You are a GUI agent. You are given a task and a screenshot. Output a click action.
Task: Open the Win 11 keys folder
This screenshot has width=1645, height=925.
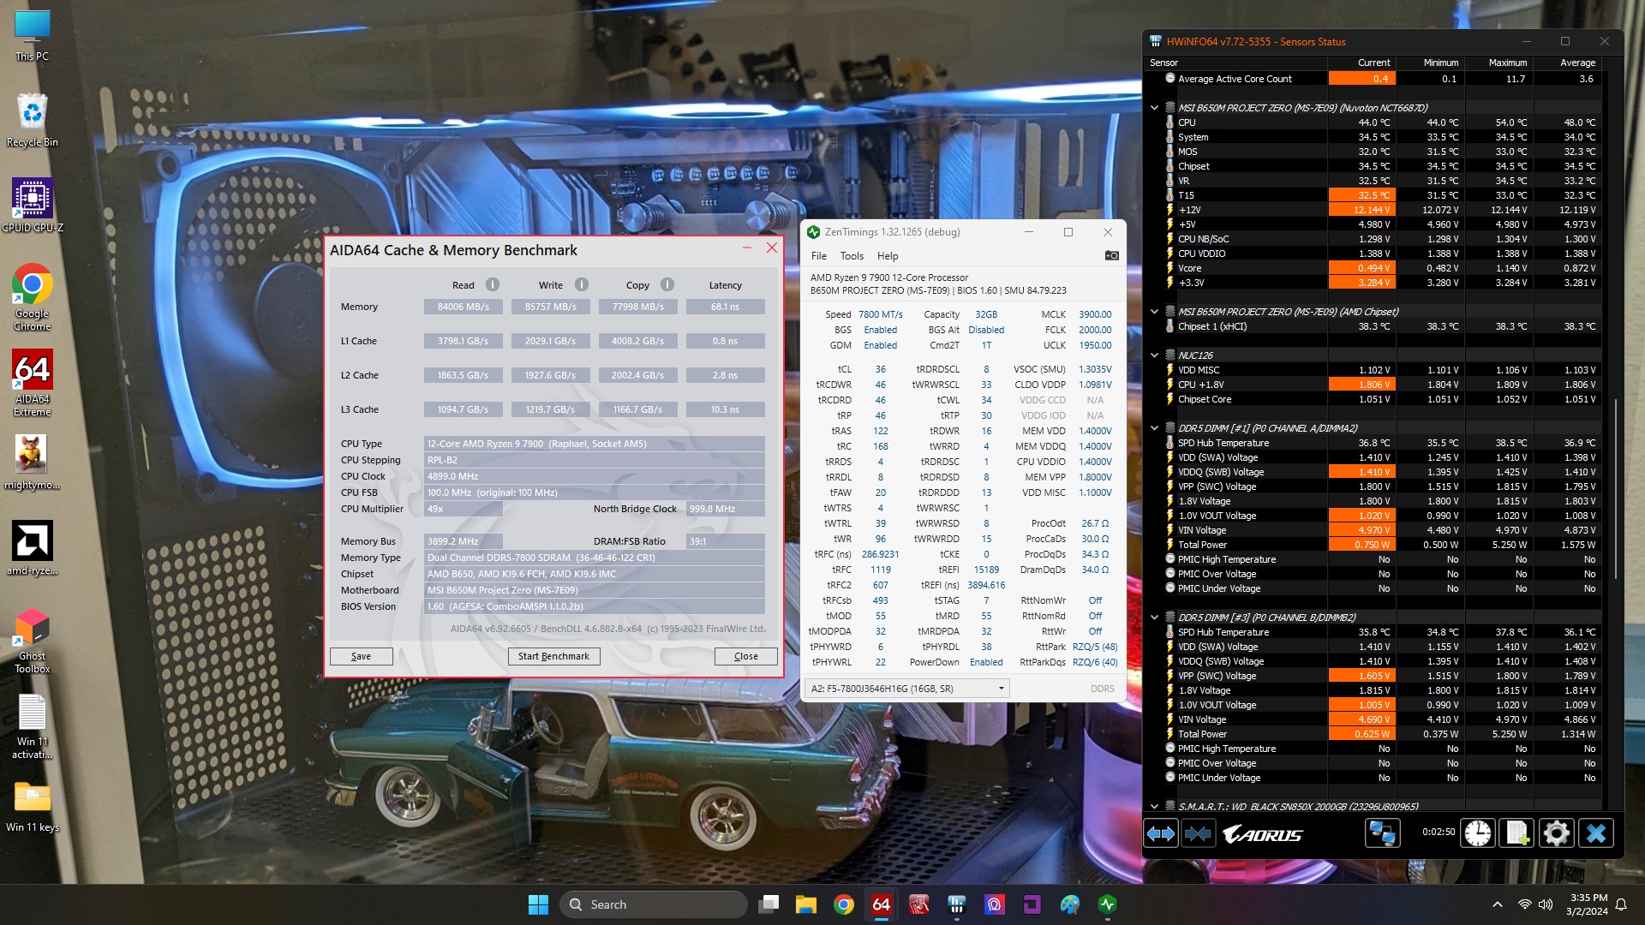33,807
